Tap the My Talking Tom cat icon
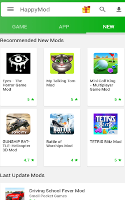 [x=62, y=63]
